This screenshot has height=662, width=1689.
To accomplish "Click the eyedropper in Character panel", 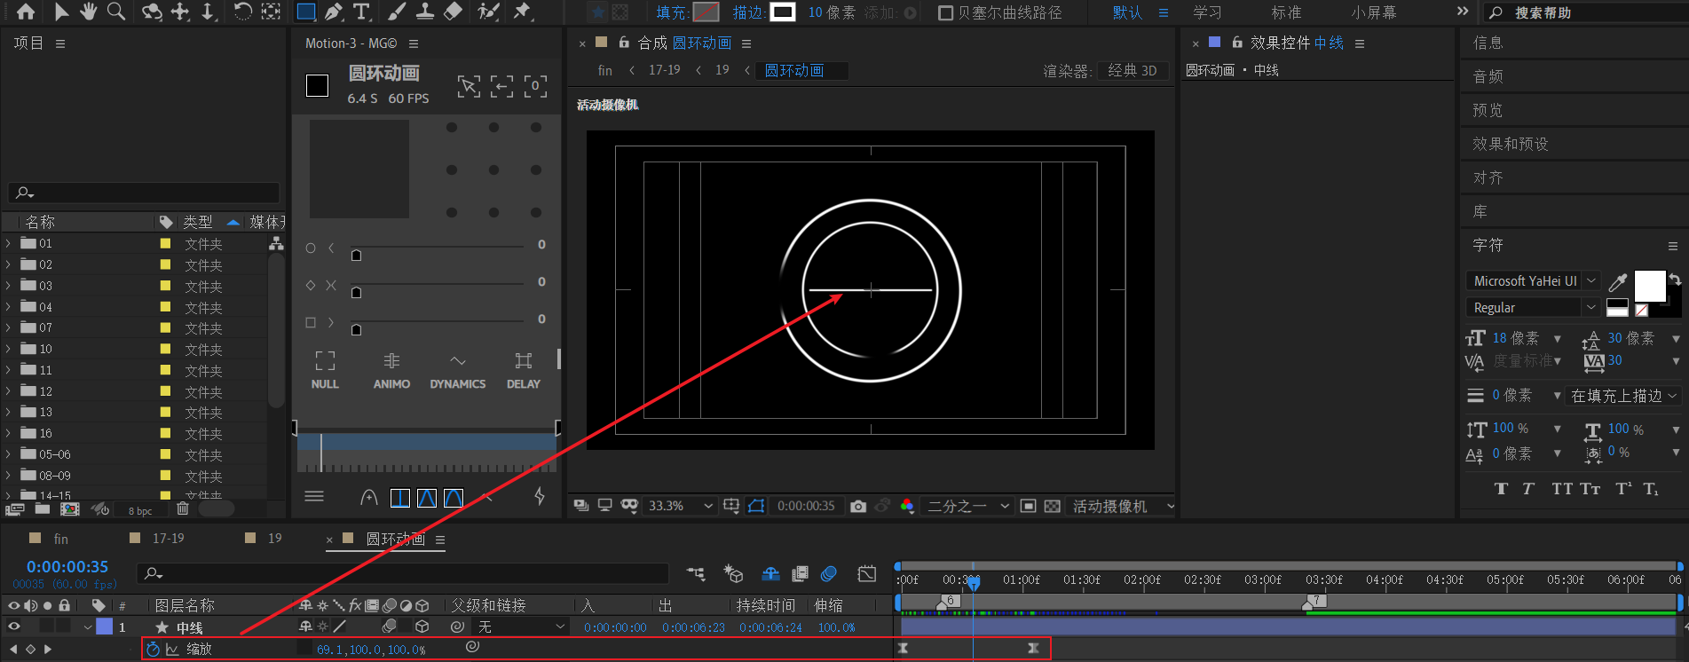I will point(1618,282).
